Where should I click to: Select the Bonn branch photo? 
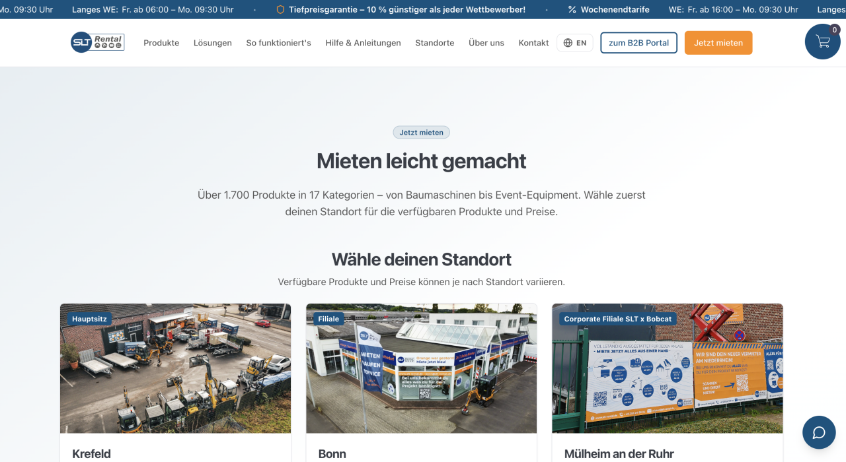pyautogui.click(x=421, y=368)
